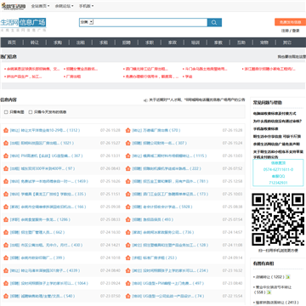Viewport: 306px width, 306px height.
Task: Click house icon of listing with count 736
Action: coord(127,232)
